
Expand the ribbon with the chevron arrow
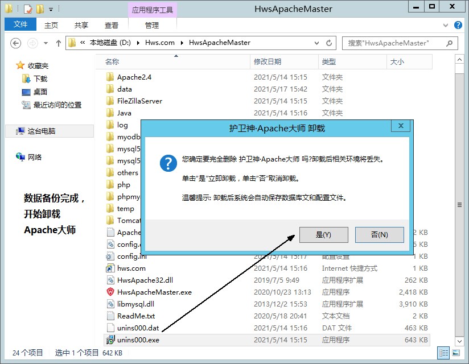[x=446, y=26]
